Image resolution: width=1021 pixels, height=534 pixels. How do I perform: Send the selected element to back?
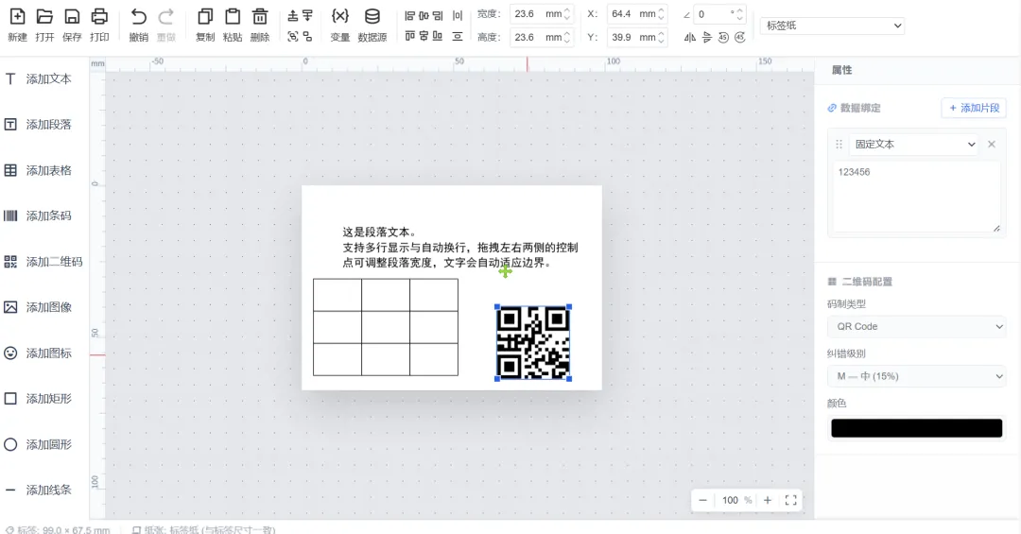[307, 15]
